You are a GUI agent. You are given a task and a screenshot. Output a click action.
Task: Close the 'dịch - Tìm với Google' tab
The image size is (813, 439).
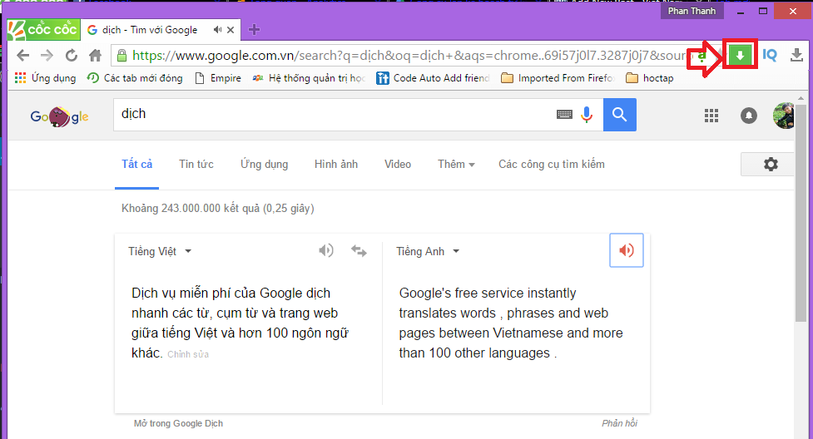(x=231, y=30)
